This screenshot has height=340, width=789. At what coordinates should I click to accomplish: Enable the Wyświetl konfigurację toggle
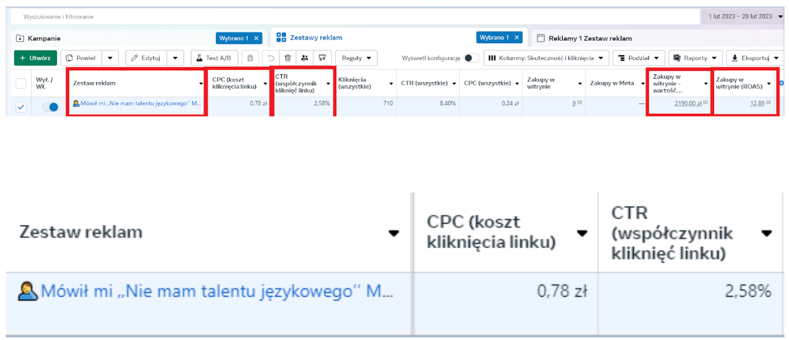472,58
